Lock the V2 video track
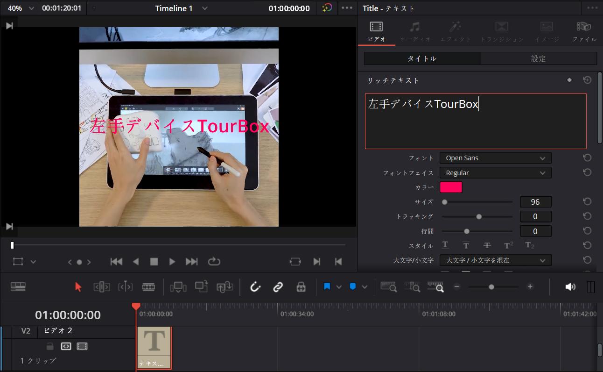 click(50, 346)
